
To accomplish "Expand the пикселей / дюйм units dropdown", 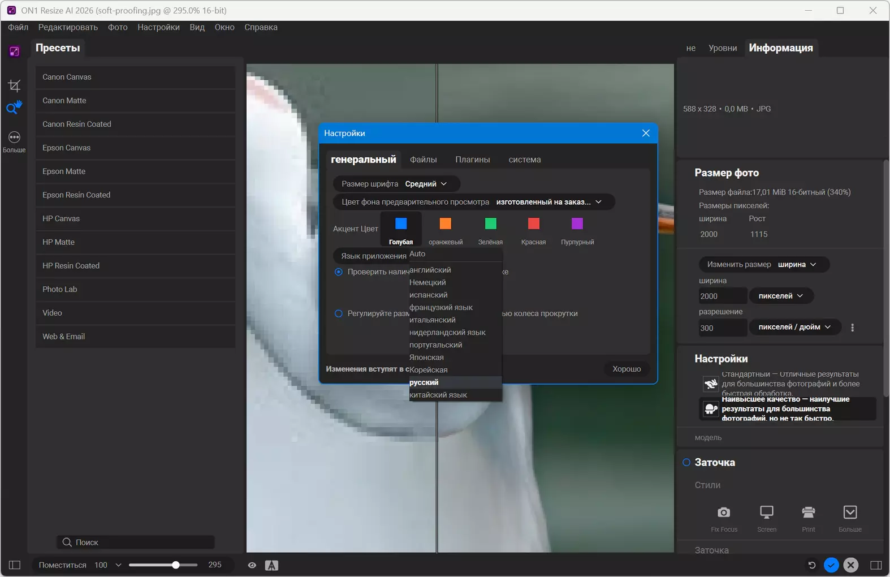I will coord(794,327).
